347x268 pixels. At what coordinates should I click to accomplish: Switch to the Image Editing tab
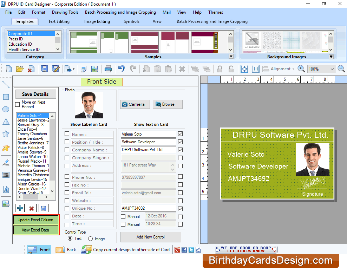pos(97,21)
